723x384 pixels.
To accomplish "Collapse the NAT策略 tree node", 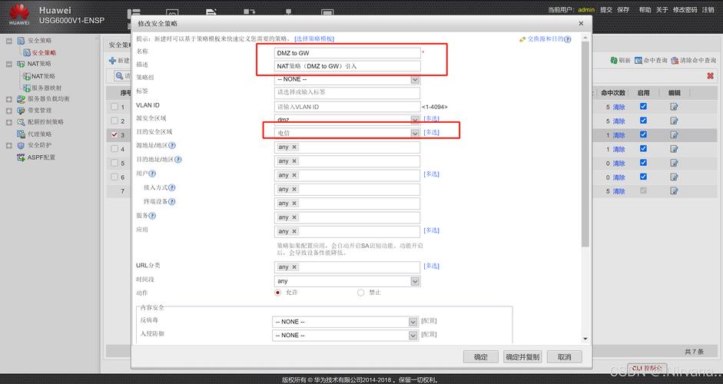I will point(8,64).
